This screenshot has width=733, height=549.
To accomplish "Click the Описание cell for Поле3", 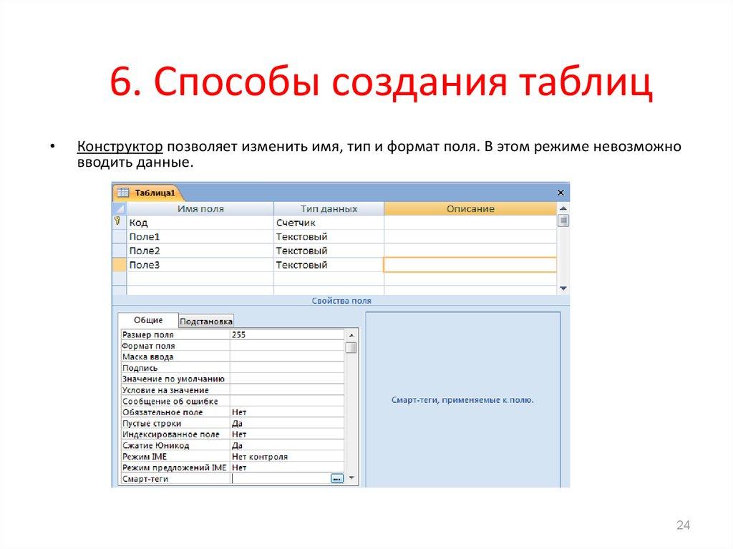I will [x=471, y=263].
